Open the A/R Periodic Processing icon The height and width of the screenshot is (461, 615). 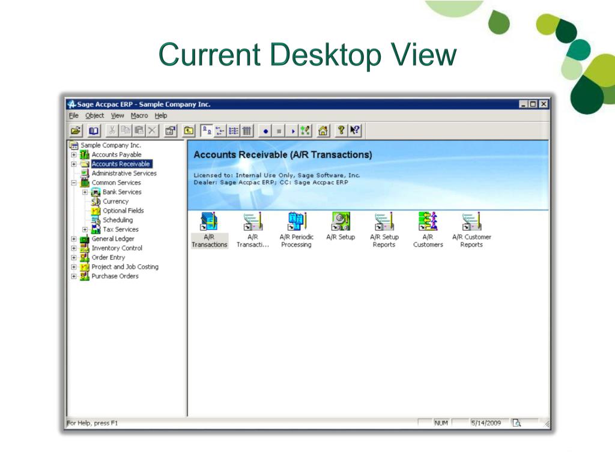click(x=297, y=230)
